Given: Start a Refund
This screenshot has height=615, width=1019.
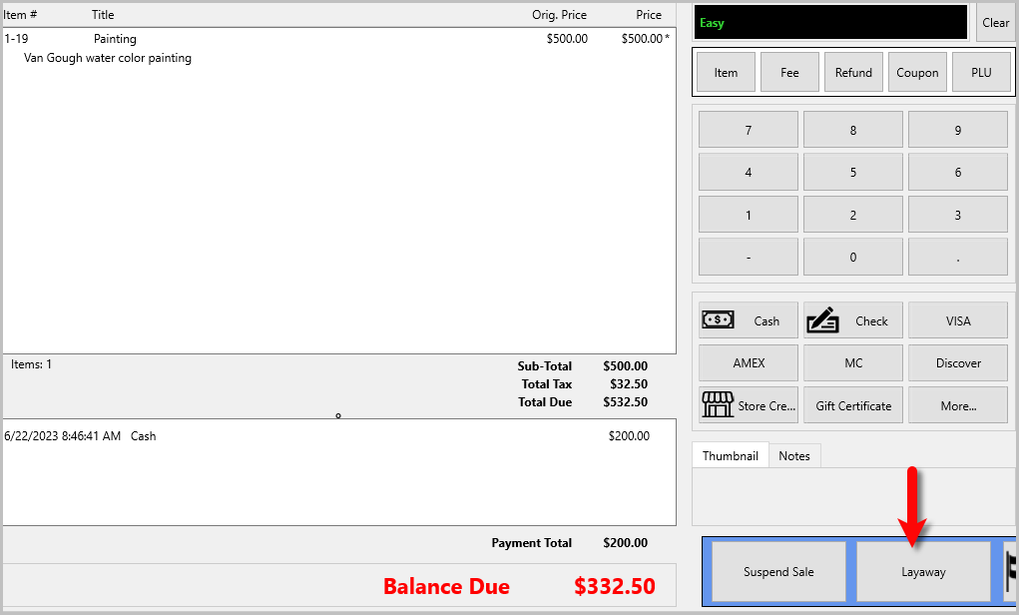Looking at the screenshot, I should 853,72.
